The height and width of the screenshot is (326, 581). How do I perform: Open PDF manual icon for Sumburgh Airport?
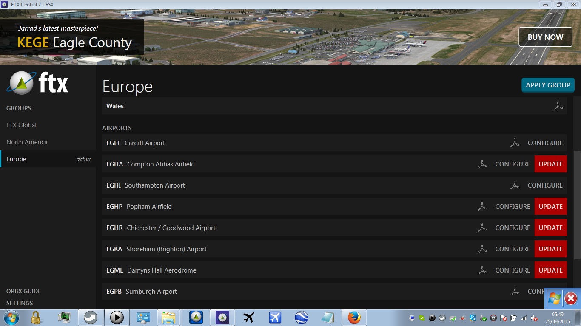(515, 292)
